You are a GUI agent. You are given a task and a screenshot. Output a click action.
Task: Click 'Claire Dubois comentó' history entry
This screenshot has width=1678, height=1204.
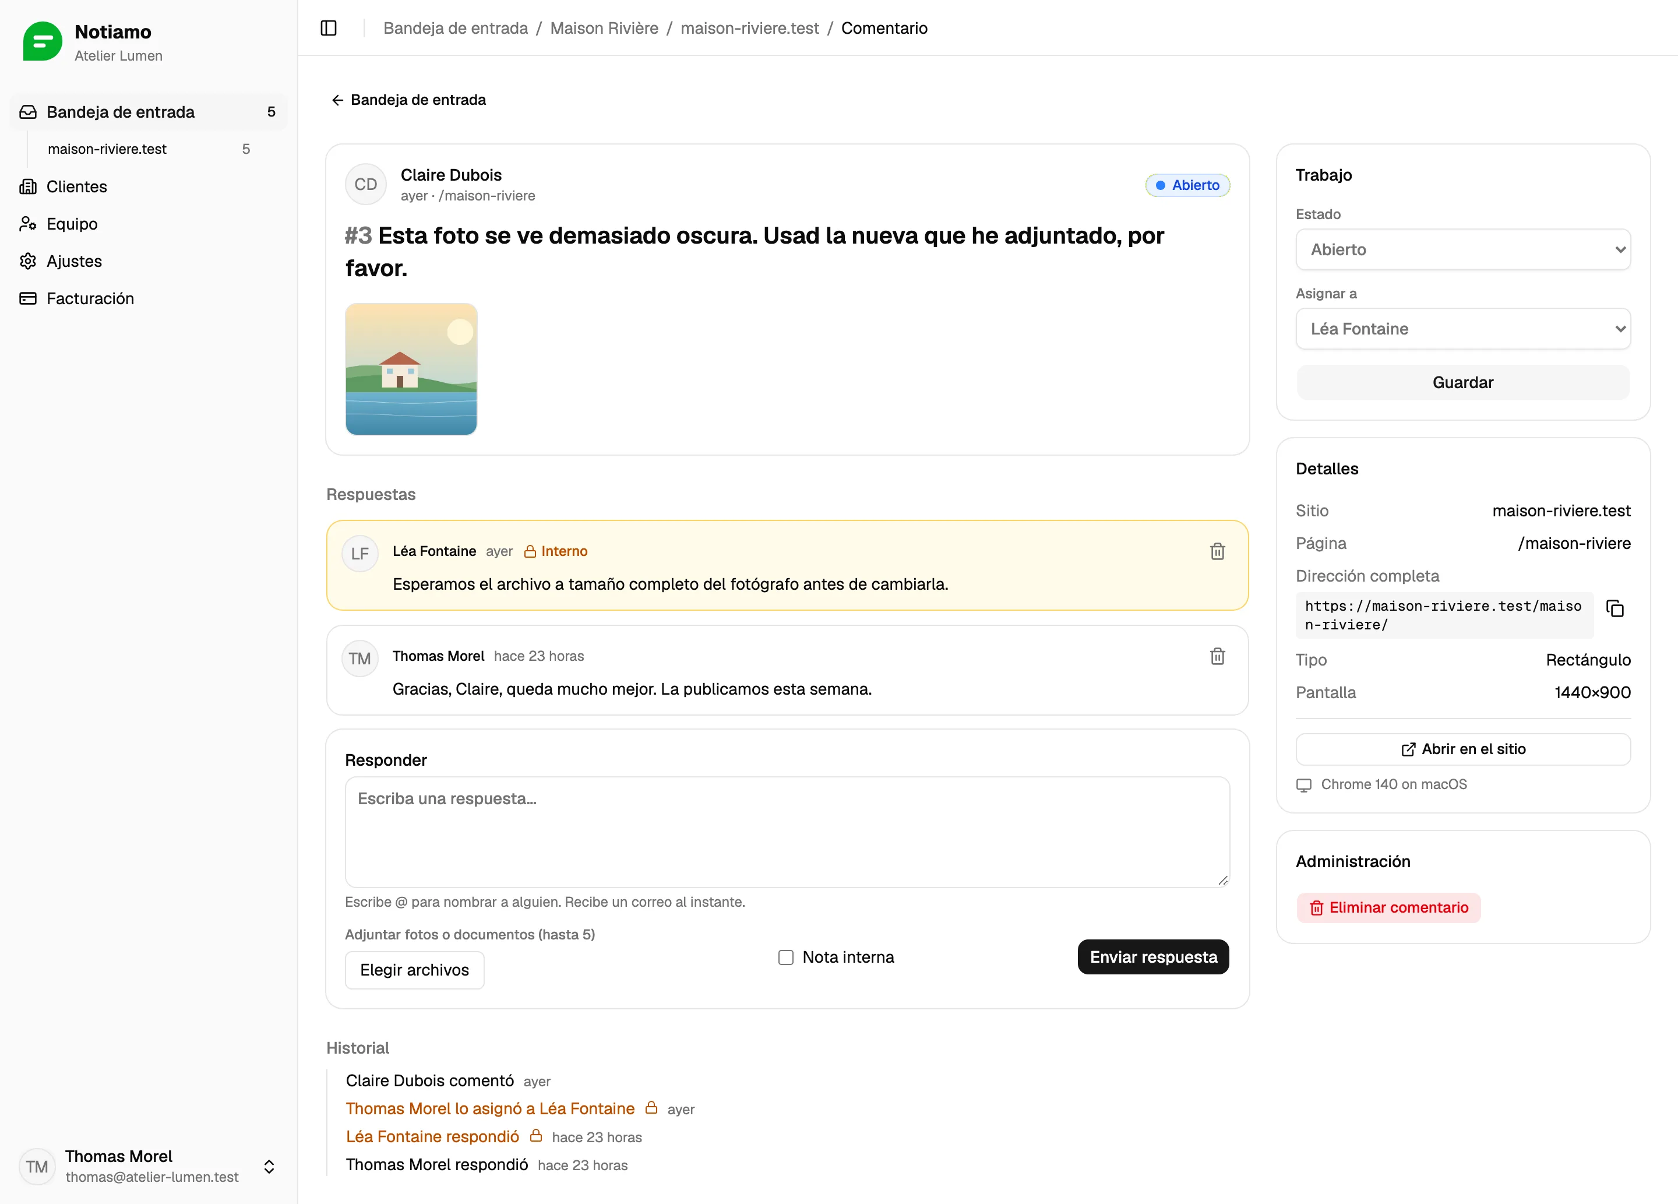430,1080
